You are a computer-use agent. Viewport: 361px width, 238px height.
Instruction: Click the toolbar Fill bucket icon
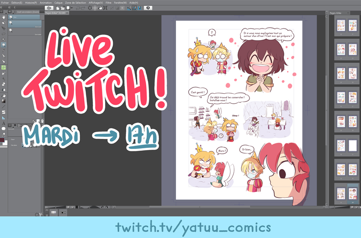coord(100,8)
